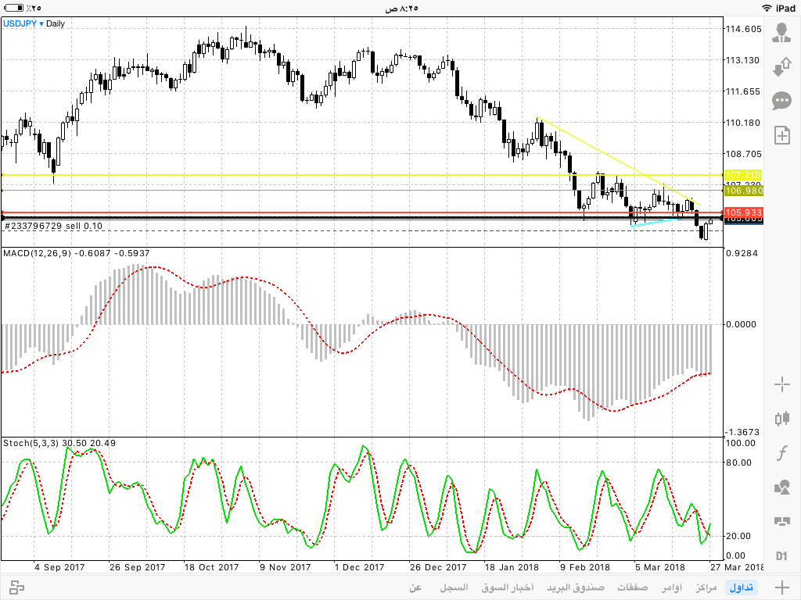Click the 1 Dec 2017 date label
Screen dimensions: 801x600
[360, 567]
